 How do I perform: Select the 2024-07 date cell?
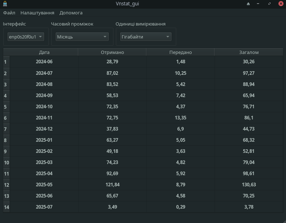coord(44,73)
